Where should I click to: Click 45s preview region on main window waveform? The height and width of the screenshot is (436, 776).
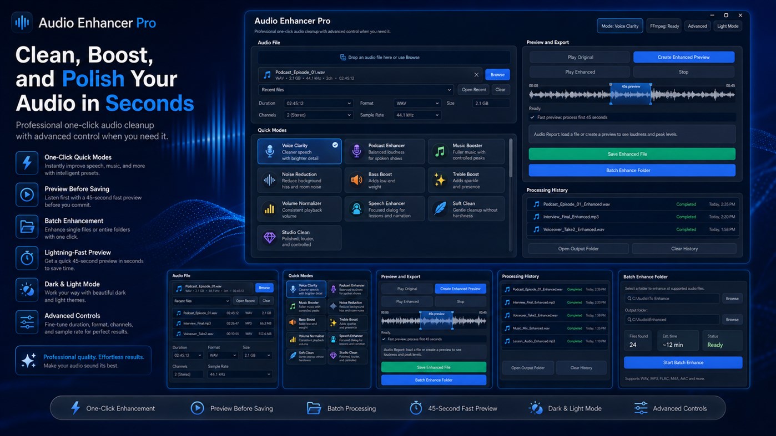[x=631, y=94]
